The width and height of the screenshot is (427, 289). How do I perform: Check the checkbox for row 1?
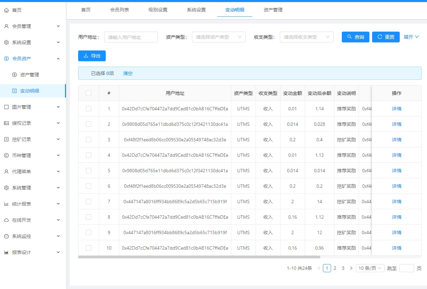coord(89,109)
